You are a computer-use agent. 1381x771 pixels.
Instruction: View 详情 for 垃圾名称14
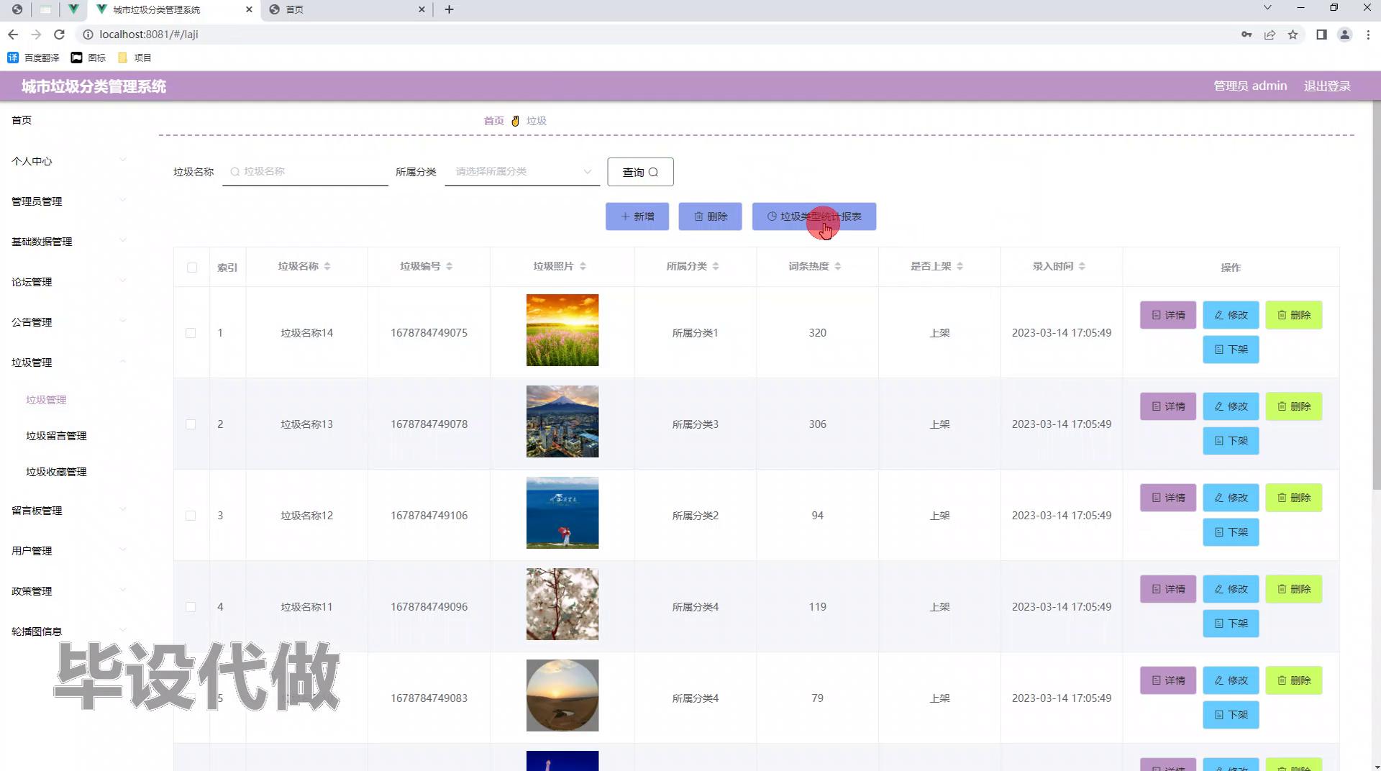click(1168, 315)
